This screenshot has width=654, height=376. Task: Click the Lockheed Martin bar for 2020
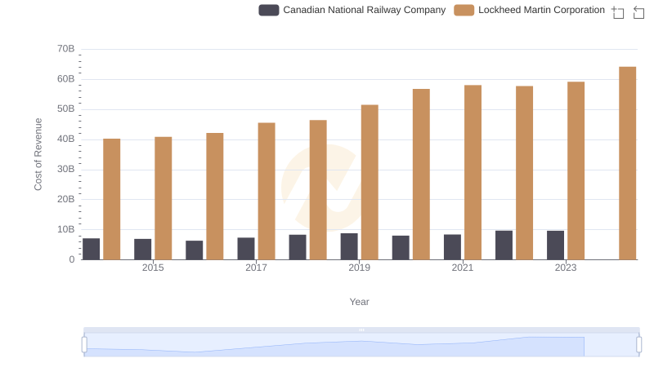421,174
